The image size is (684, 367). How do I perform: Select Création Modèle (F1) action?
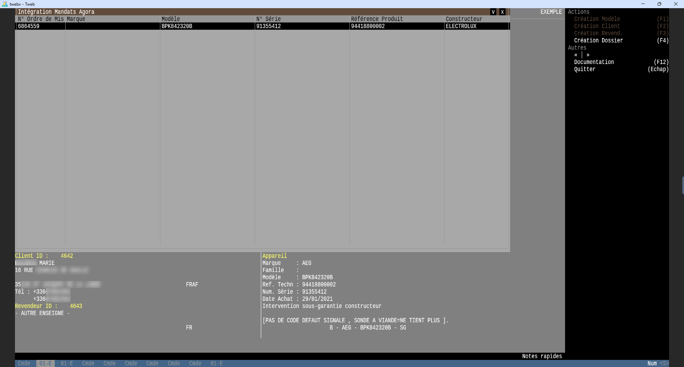597,19
